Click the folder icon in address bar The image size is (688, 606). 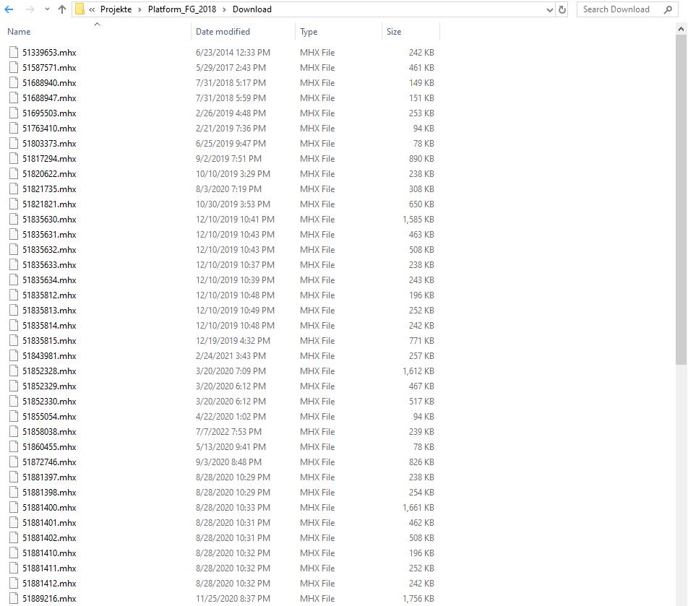[x=79, y=9]
